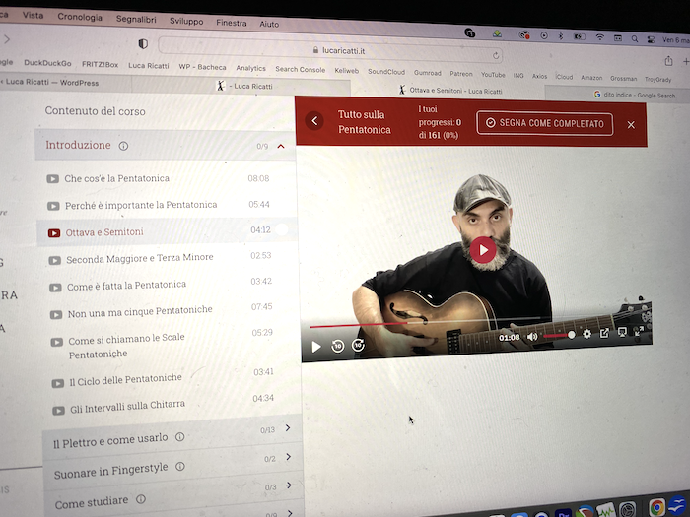Open the info icon next to Introduzione
The height and width of the screenshot is (517, 690).
pos(123,146)
